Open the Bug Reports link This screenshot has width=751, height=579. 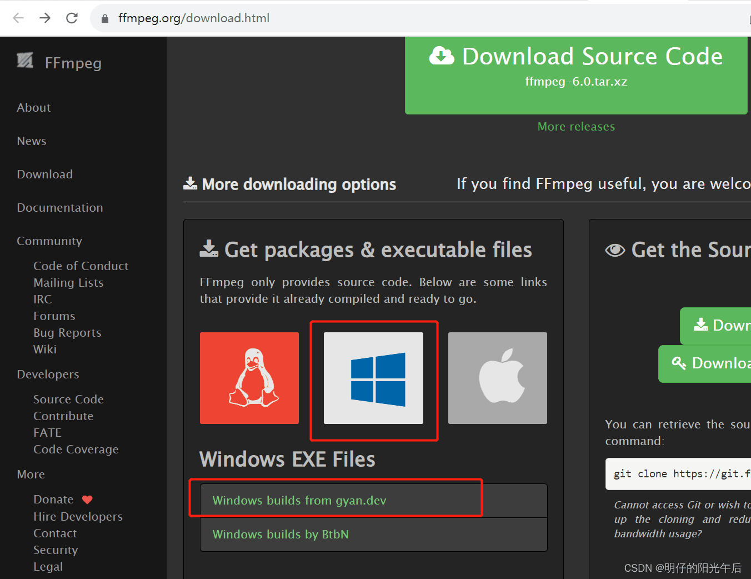(x=67, y=333)
